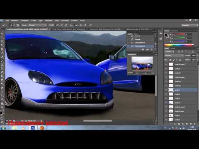The height and width of the screenshot is (149, 199).
Task: Open the layer blend mode dropdown
Action: coord(174,55)
